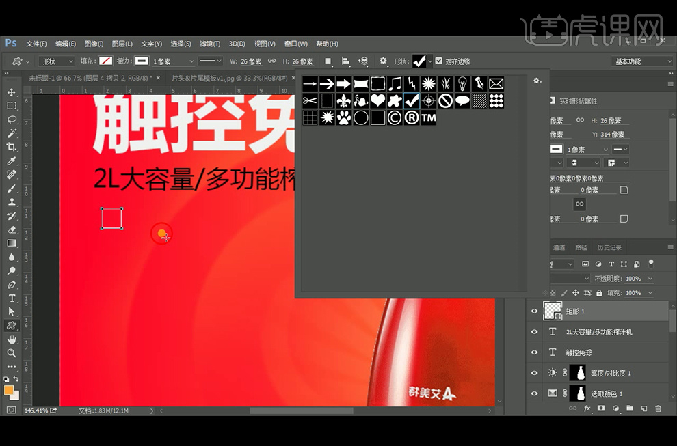This screenshot has height=446, width=677.
Task: Open the tool mode 形状 dropdown
Action: tap(57, 61)
